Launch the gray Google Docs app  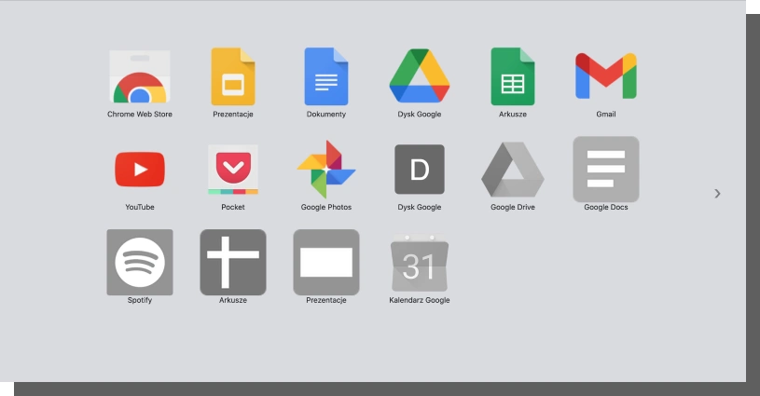coord(606,170)
